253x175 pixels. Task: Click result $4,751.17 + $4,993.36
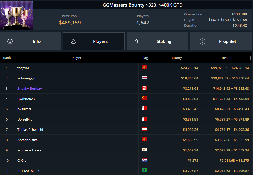click(232, 130)
